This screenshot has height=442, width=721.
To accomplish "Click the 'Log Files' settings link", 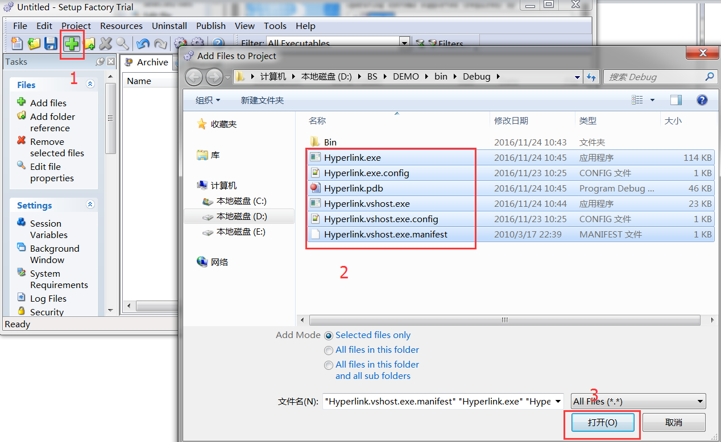I will click(48, 298).
